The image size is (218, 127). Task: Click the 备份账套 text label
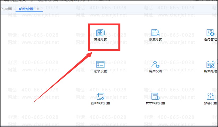100,39
